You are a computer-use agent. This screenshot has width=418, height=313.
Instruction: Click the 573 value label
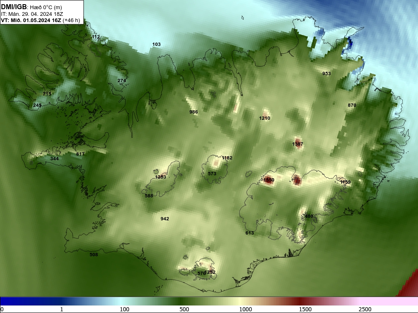pyautogui.click(x=212, y=174)
